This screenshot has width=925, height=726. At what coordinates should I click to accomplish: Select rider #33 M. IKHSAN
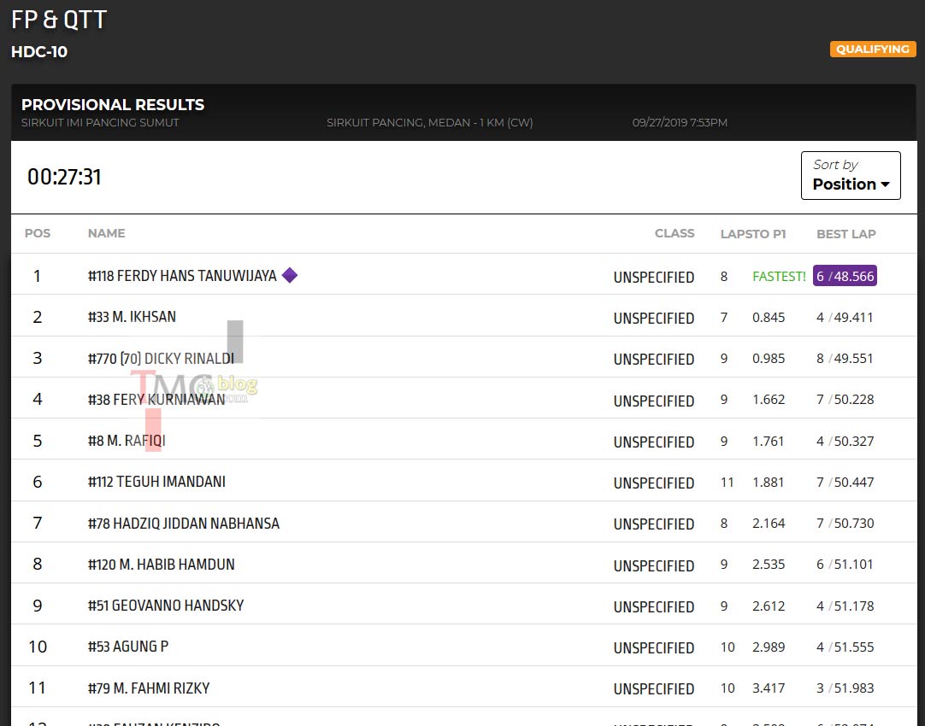tap(132, 317)
